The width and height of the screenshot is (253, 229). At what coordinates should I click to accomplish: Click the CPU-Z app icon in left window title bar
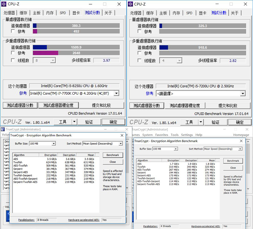pos(3,4)
